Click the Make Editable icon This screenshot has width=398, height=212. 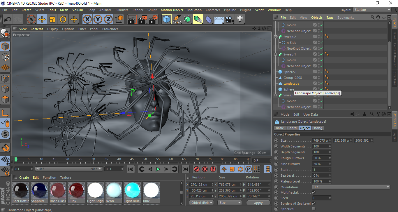[5, 34]
